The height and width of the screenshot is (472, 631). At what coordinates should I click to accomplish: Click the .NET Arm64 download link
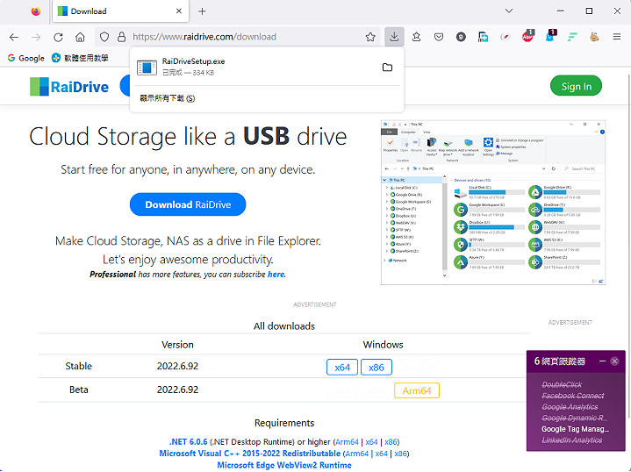point(347,442)
